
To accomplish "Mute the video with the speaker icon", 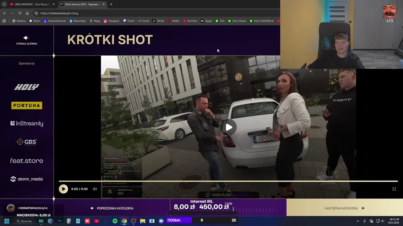I will [x=95, y=189].
